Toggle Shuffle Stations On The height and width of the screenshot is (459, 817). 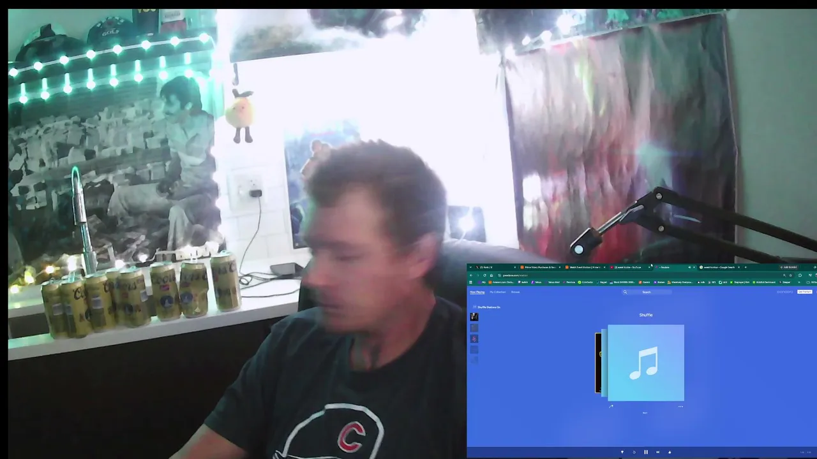click(x=487, y=307)
